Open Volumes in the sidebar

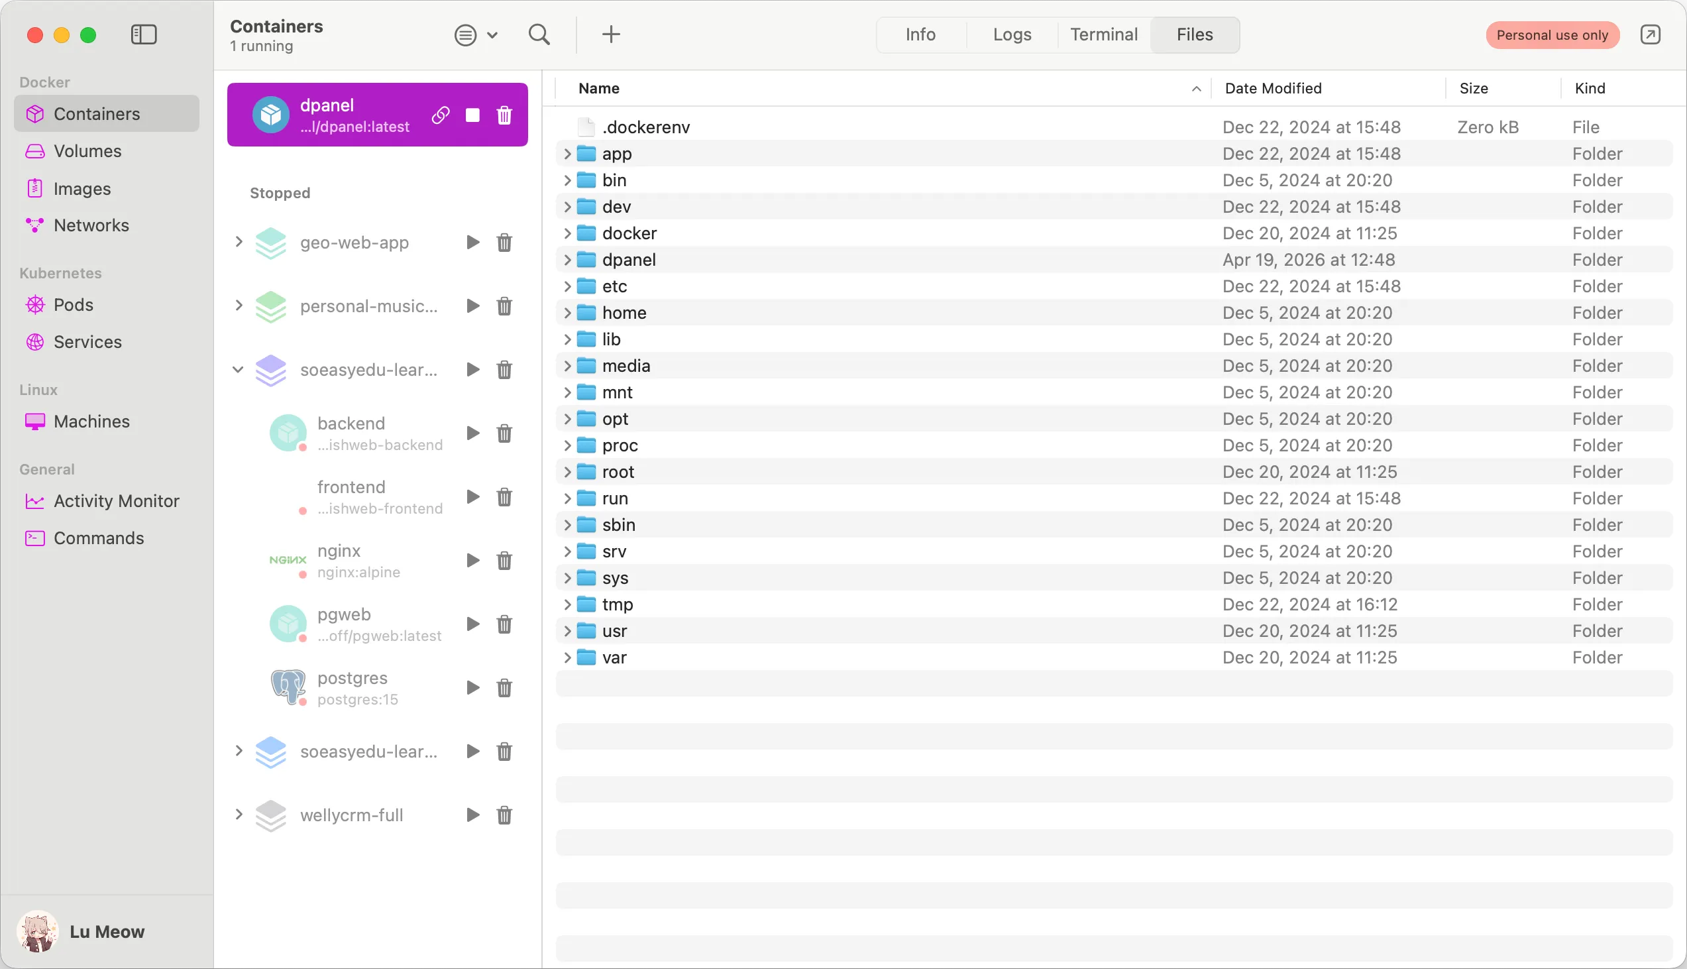click(107, 151)
